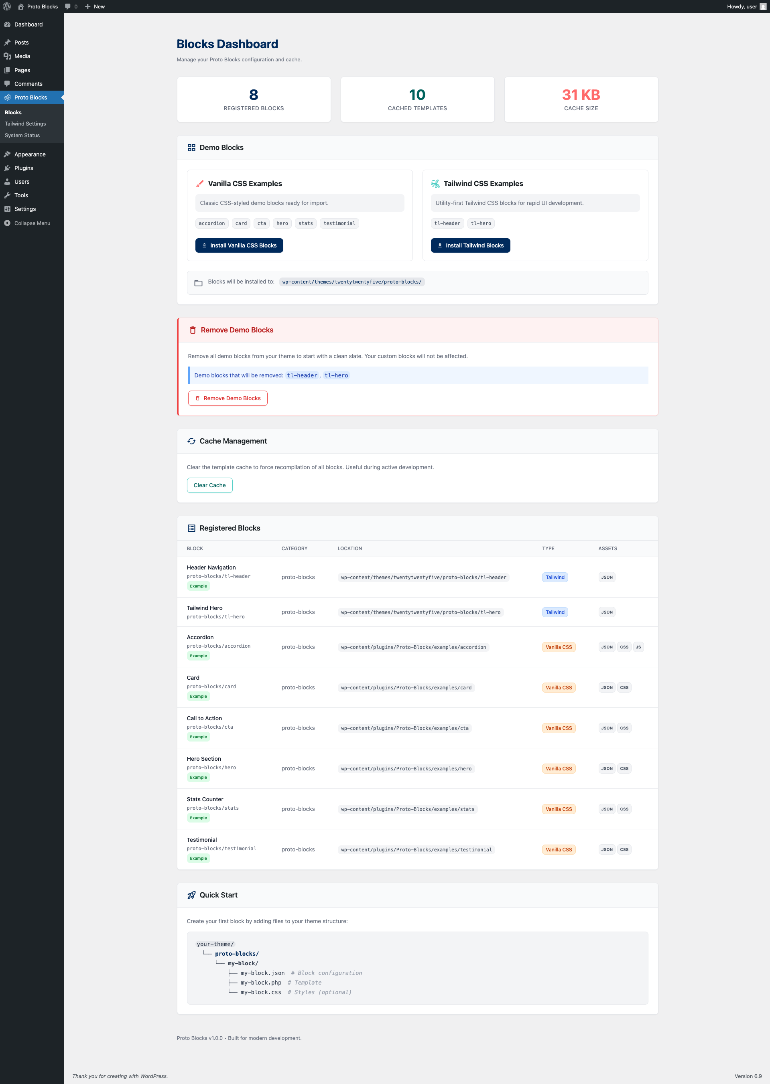Click the Settings sliders icon in sidebar
Viewport: 770px width, 1084px height.
click(x=7, y=209)
